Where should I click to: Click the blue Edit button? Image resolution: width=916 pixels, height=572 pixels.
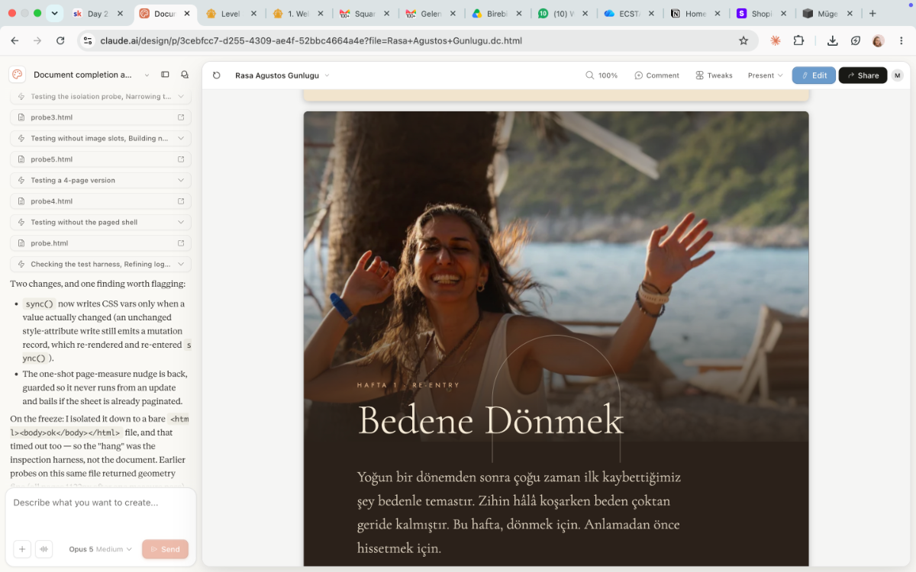click(814, 76)
